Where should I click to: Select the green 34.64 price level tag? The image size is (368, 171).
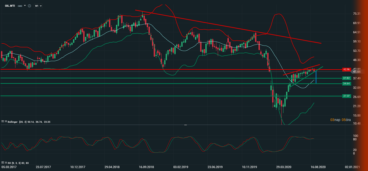coord(346,84)
